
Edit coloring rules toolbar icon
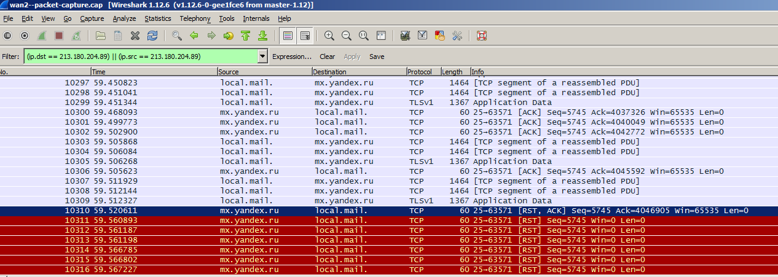[439, 36]
